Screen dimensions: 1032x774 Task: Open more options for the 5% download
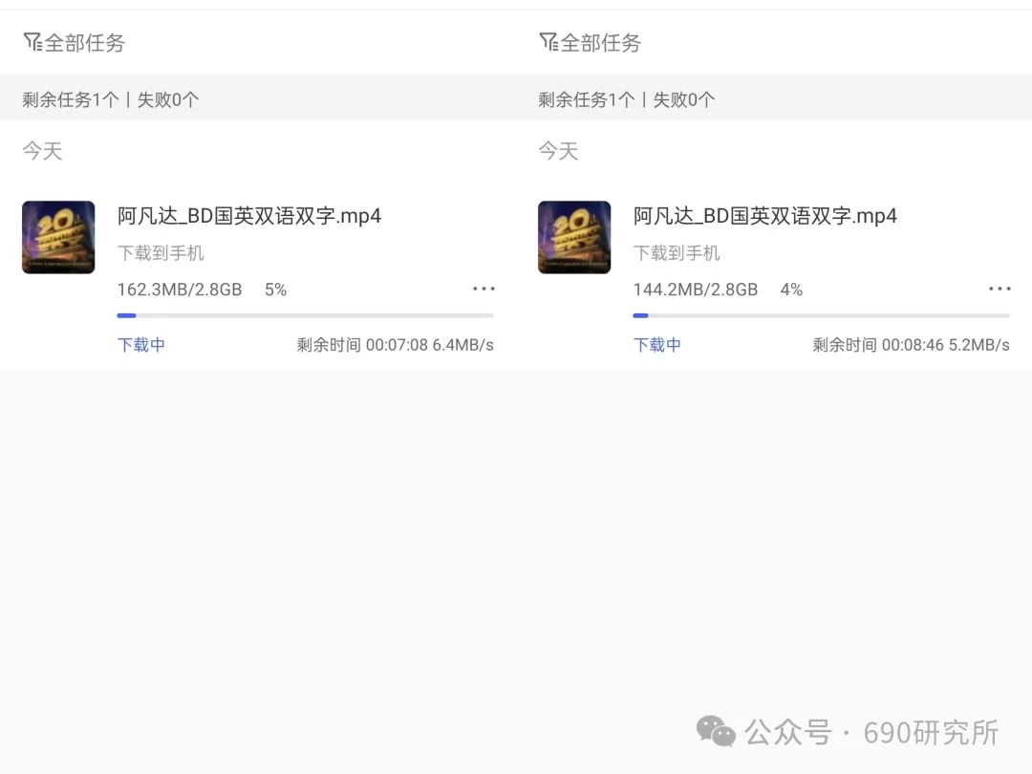484,289
